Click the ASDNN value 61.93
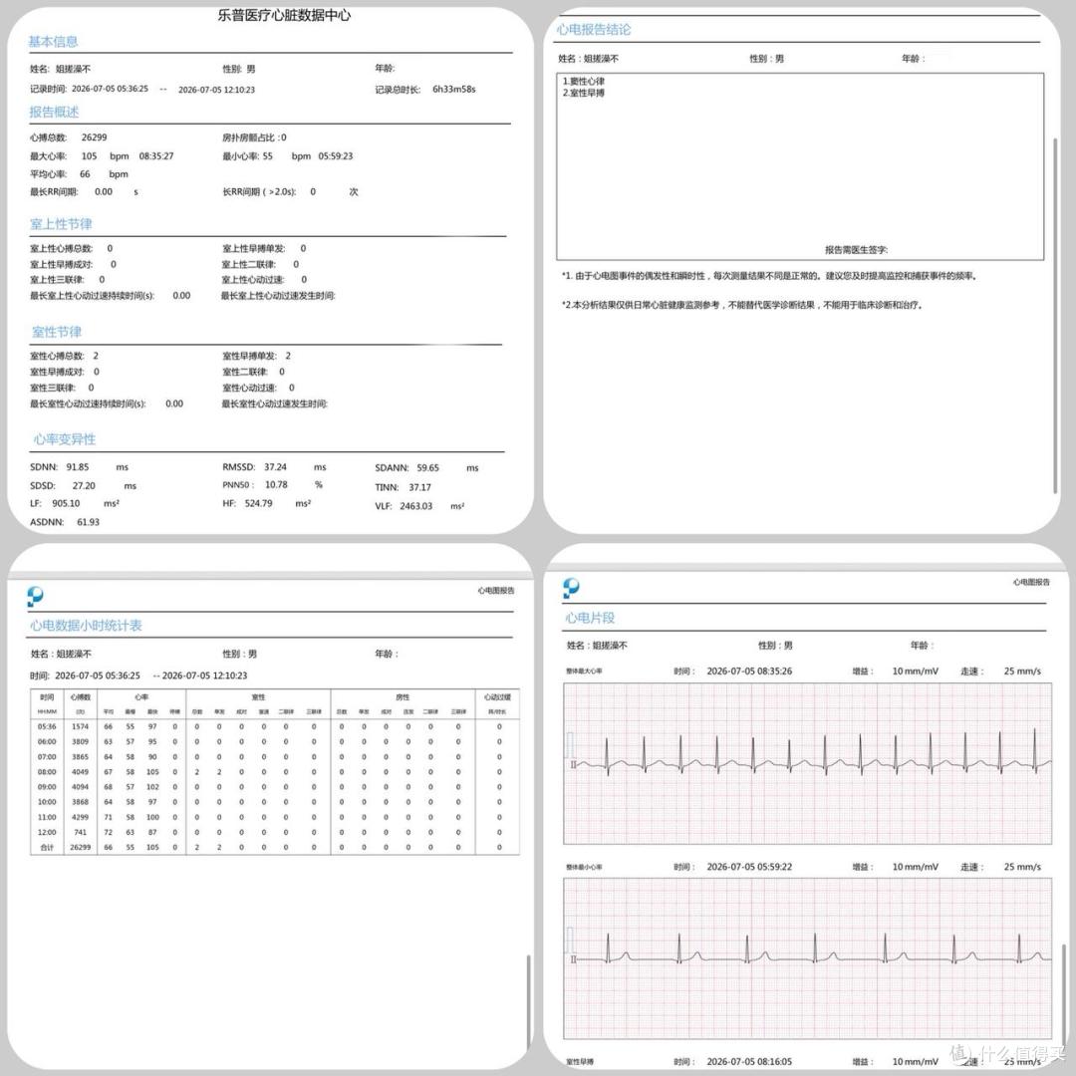 pyautogui.click(x=88, y=521)
